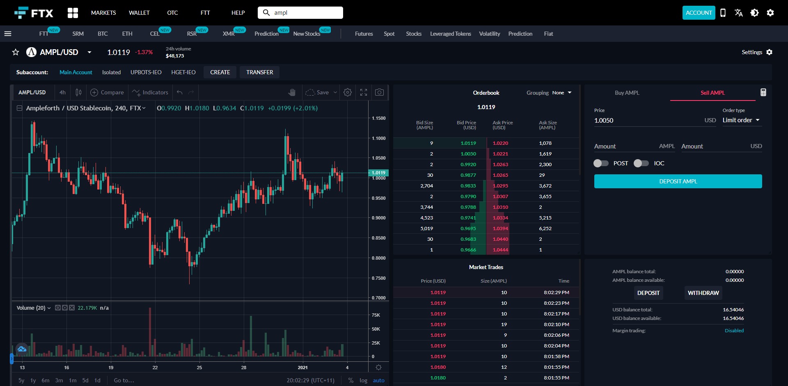Collapse the Ampleforth legend with the minus box
Image resolution: width=788 pixels, height=386 pixels.
pyautogui.click(x=19, y=108)
